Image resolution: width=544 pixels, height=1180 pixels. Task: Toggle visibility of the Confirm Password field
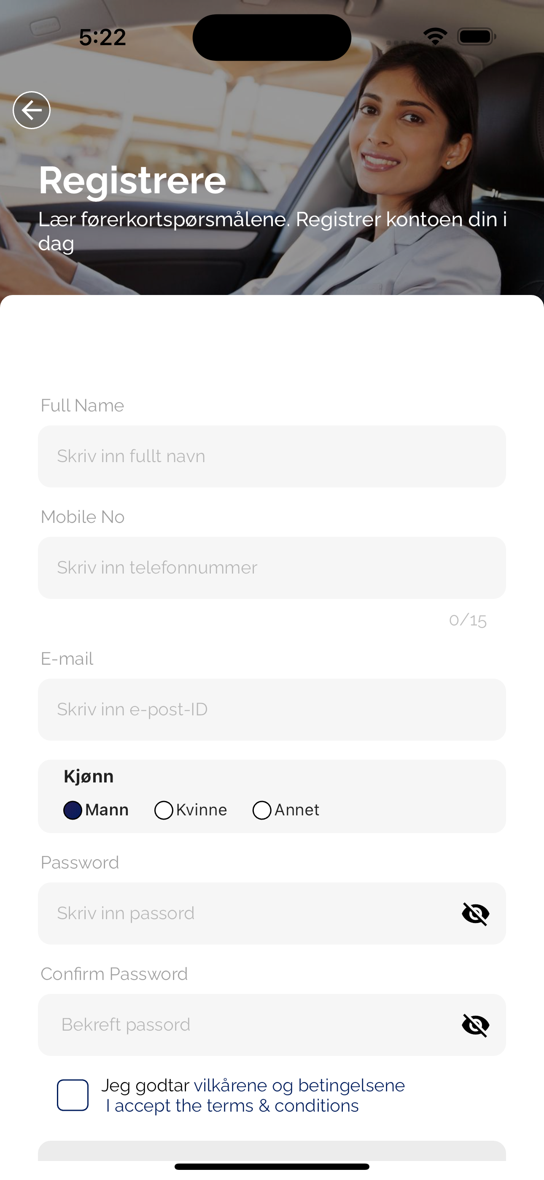(475, 1025)
